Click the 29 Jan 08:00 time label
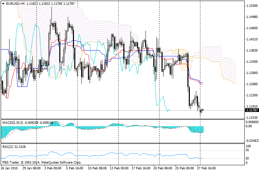259x171 pixels. (x=31, y=168)
